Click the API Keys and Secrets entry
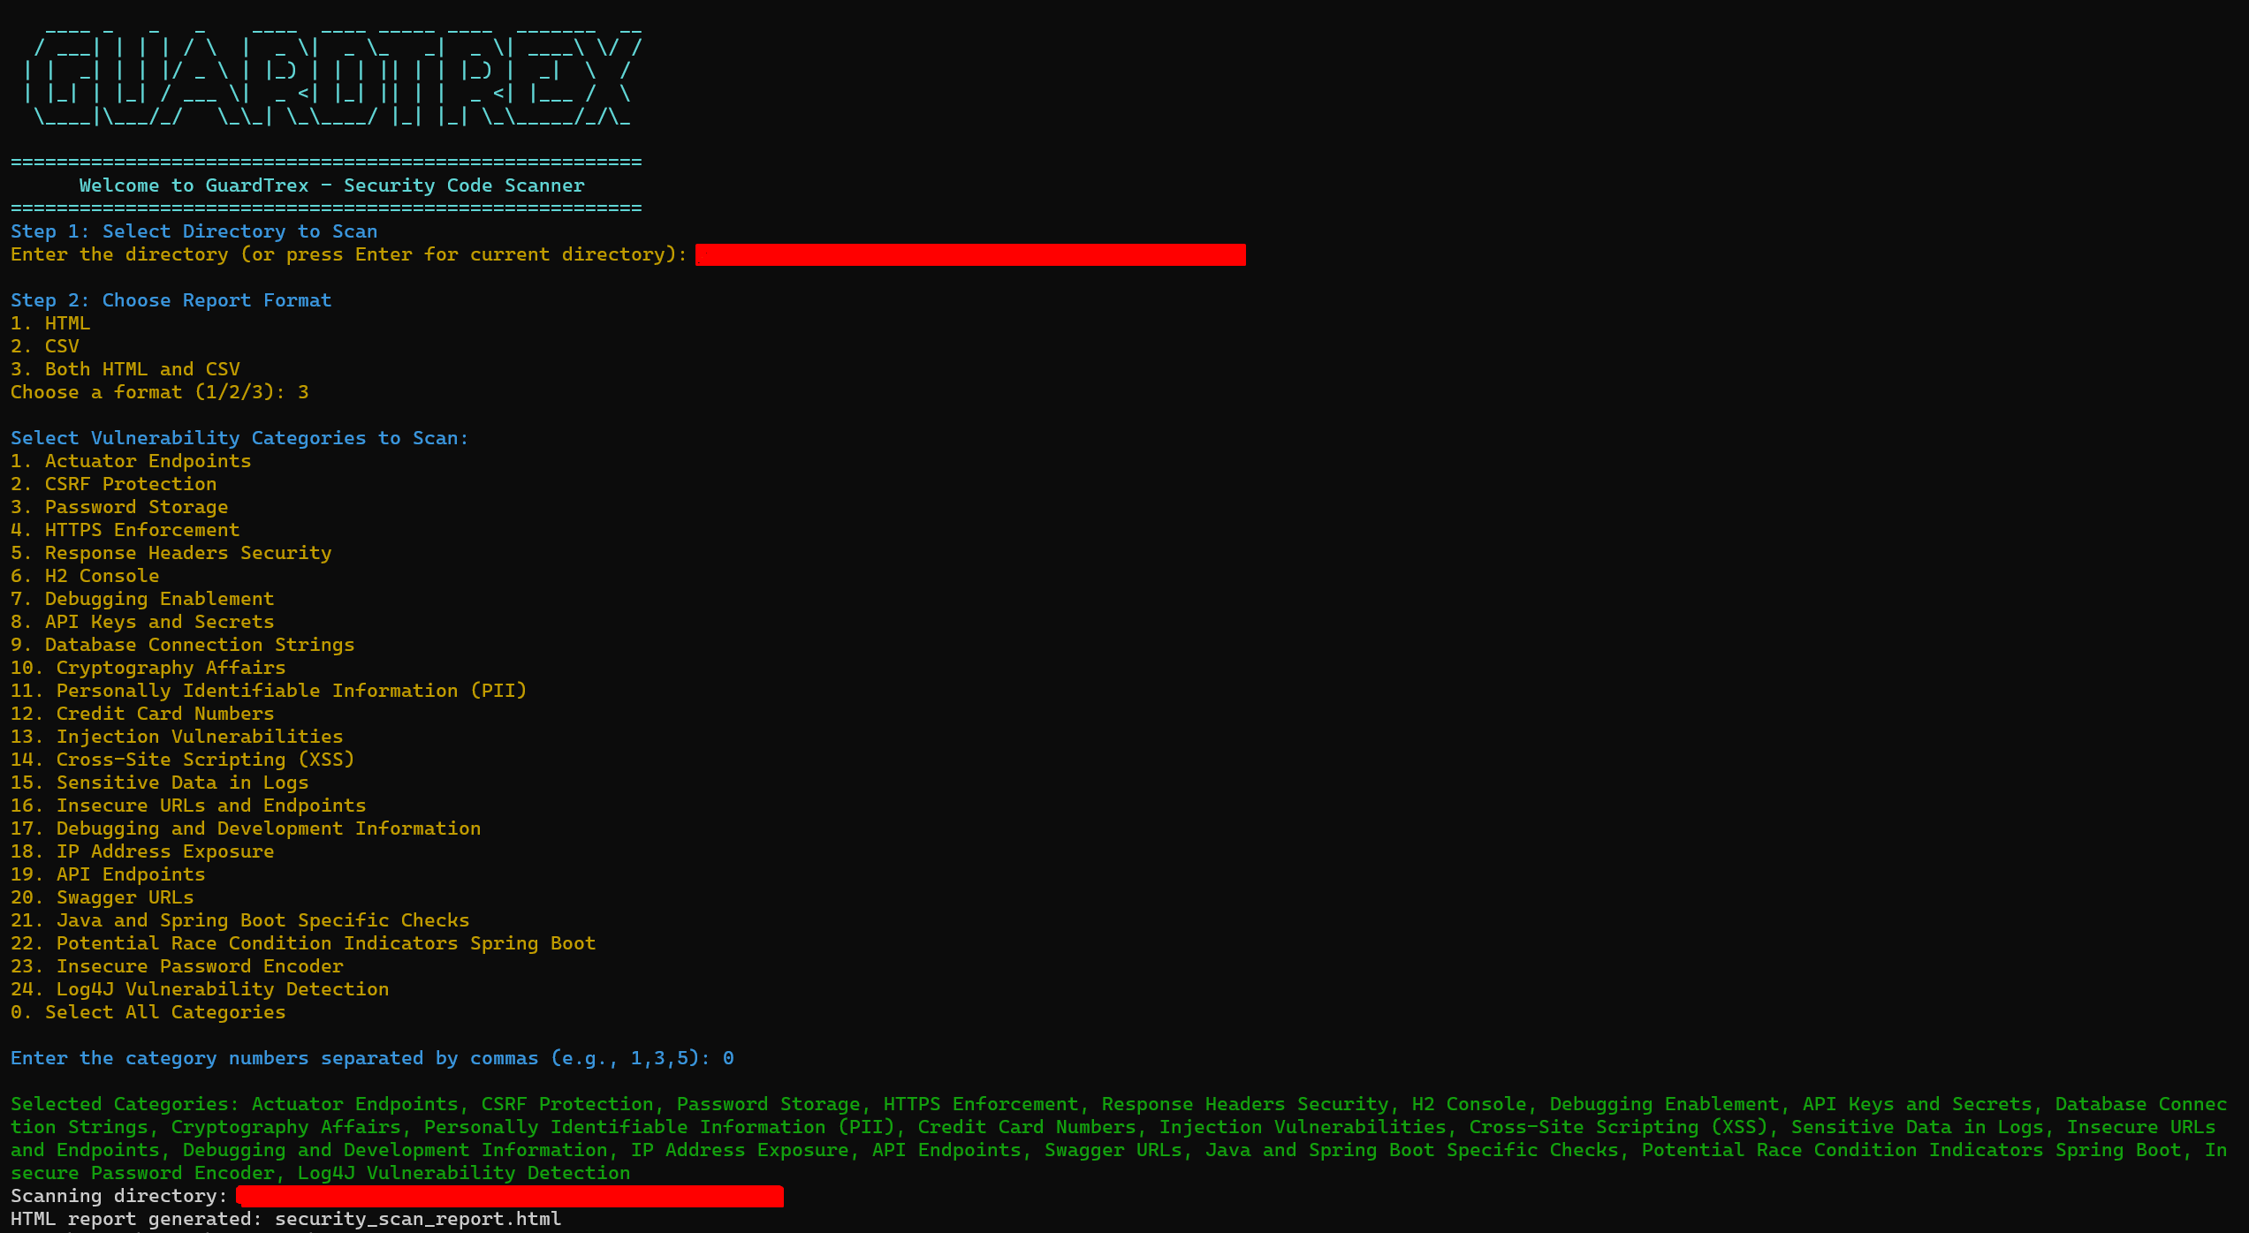 click(x=142, y=622)
